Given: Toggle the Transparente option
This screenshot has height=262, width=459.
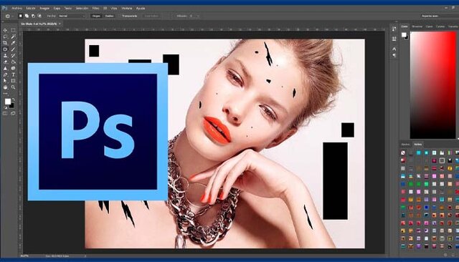Looking at the screenshot, I should click(129, 16).
